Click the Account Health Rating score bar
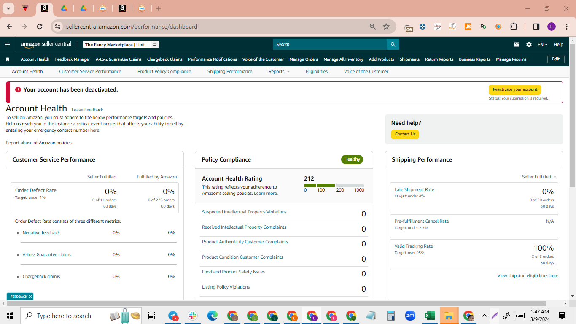Viewport: 576px width, 324px height. pos(334,186)
